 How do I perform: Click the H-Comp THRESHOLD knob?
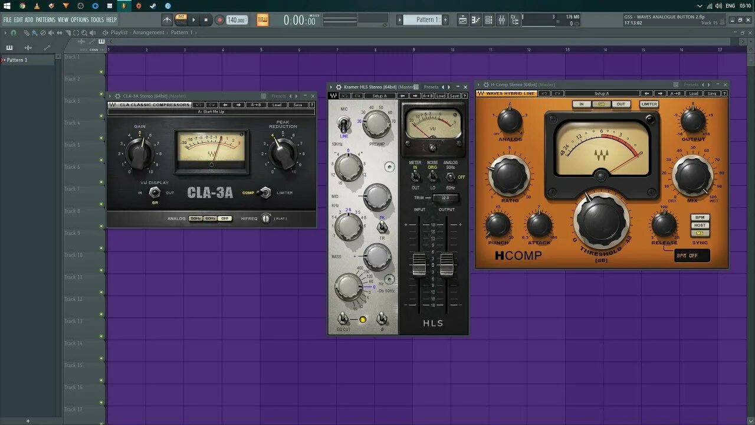(602, 220)
